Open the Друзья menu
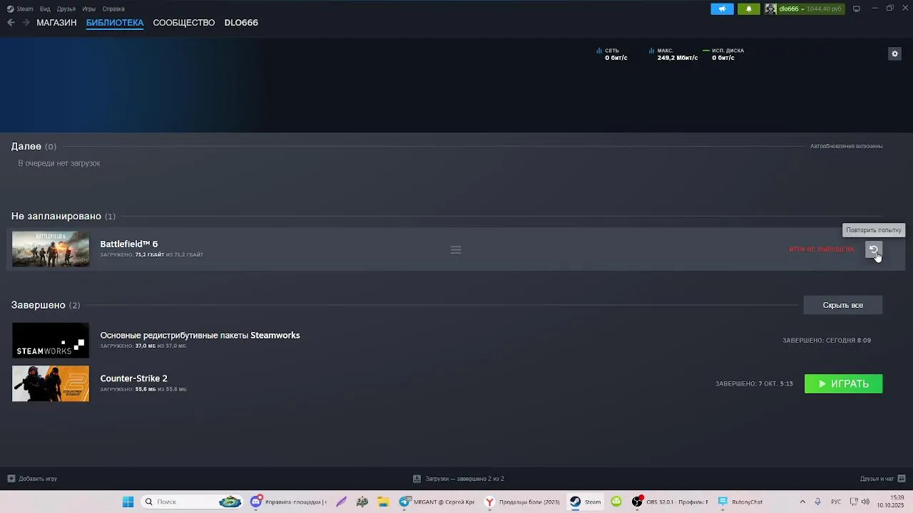 [66, 9]
